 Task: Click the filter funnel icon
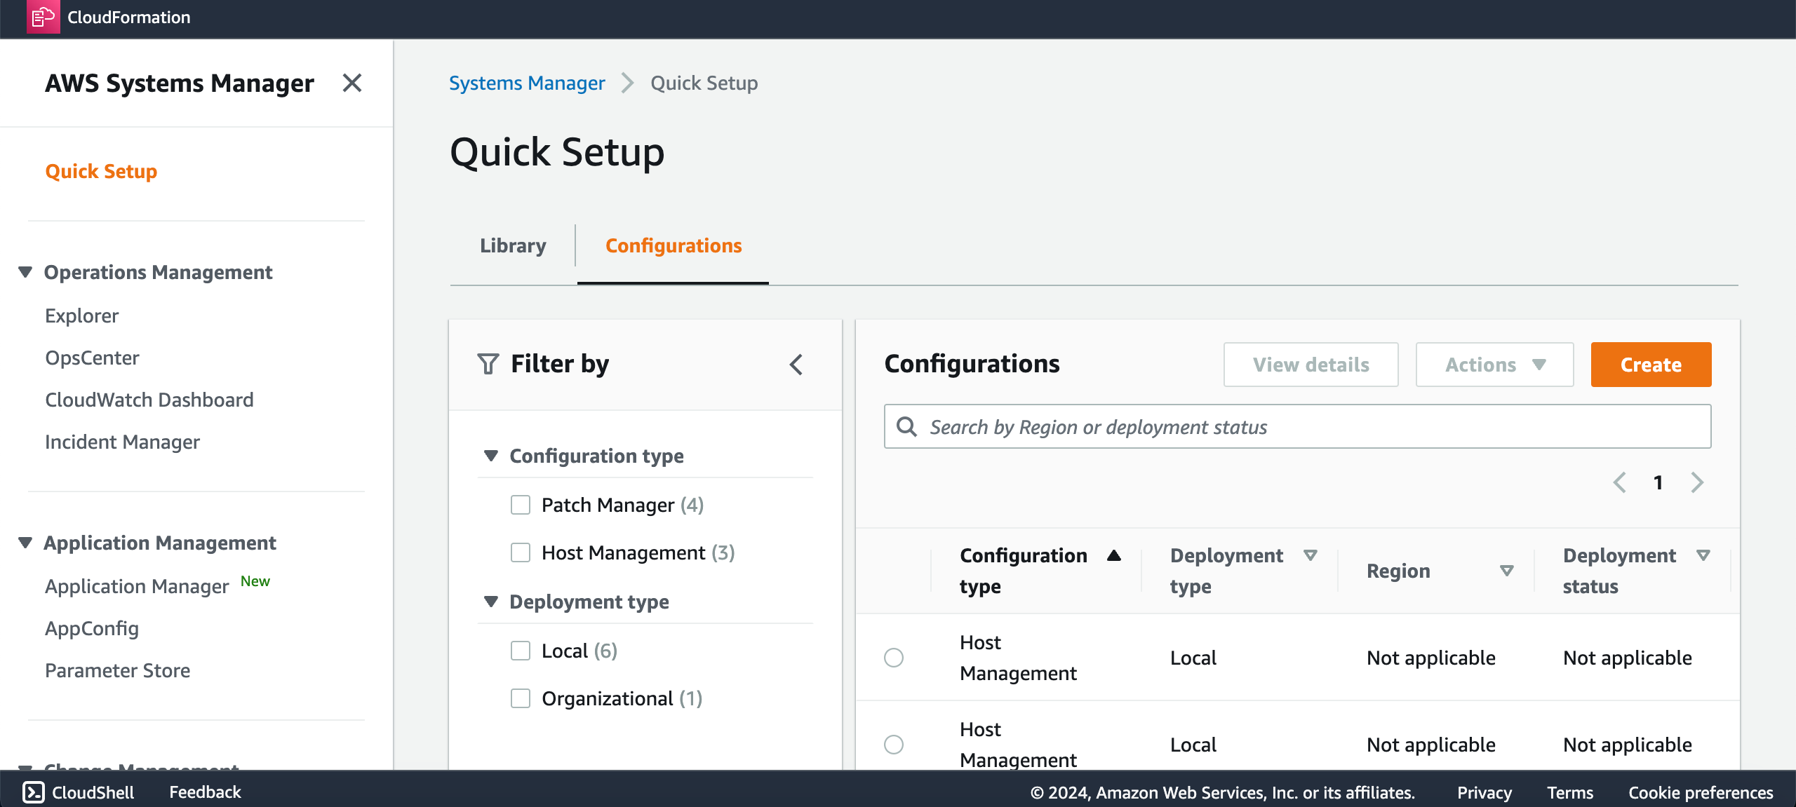click(x=488, y=364)
